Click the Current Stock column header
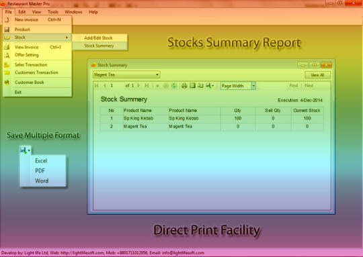Image resolution: width=363 pixels, height=257 pixels. [x=307, y=111]
